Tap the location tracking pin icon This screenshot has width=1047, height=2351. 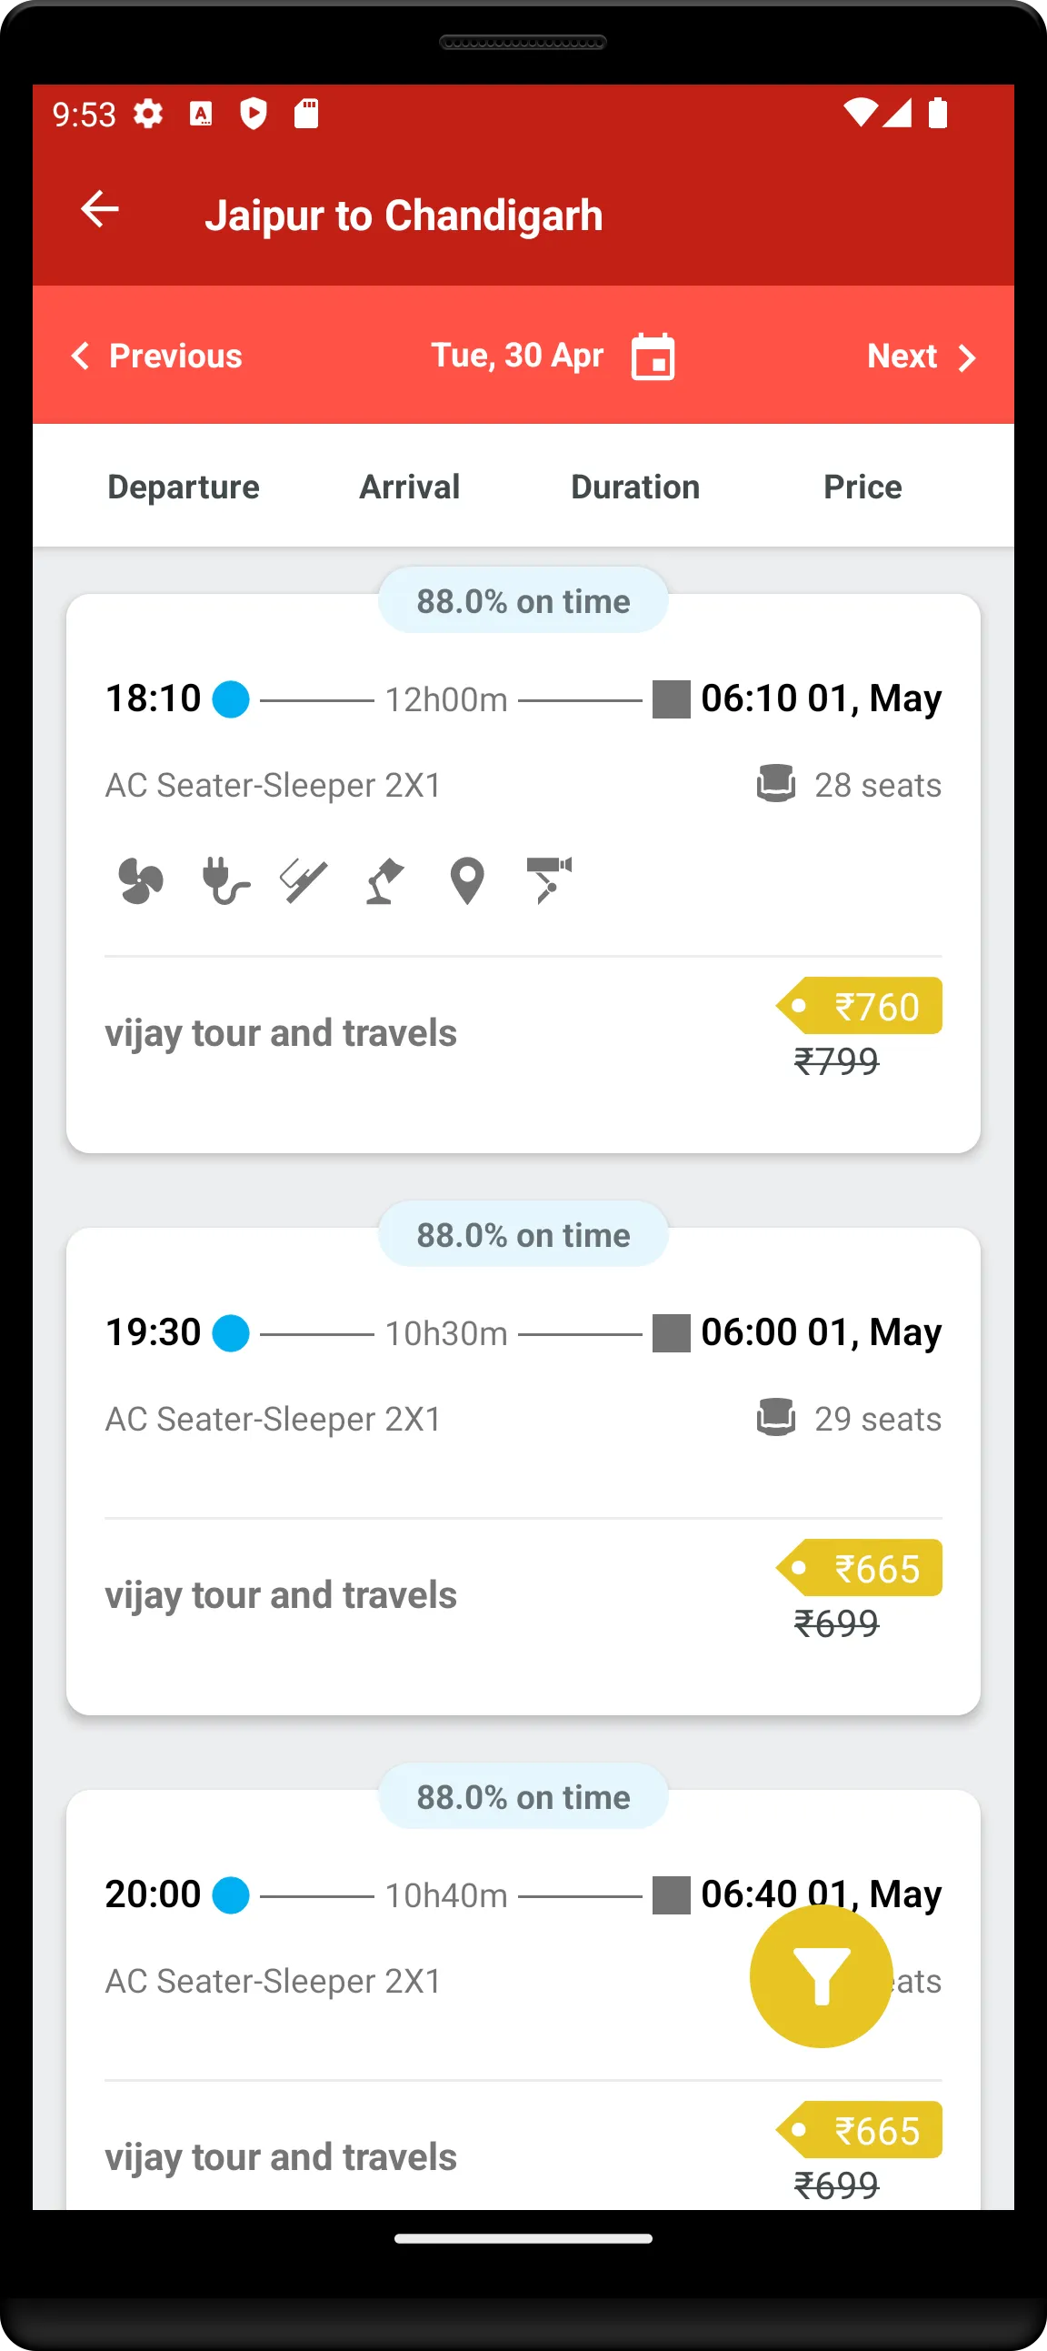coord(467,880)
